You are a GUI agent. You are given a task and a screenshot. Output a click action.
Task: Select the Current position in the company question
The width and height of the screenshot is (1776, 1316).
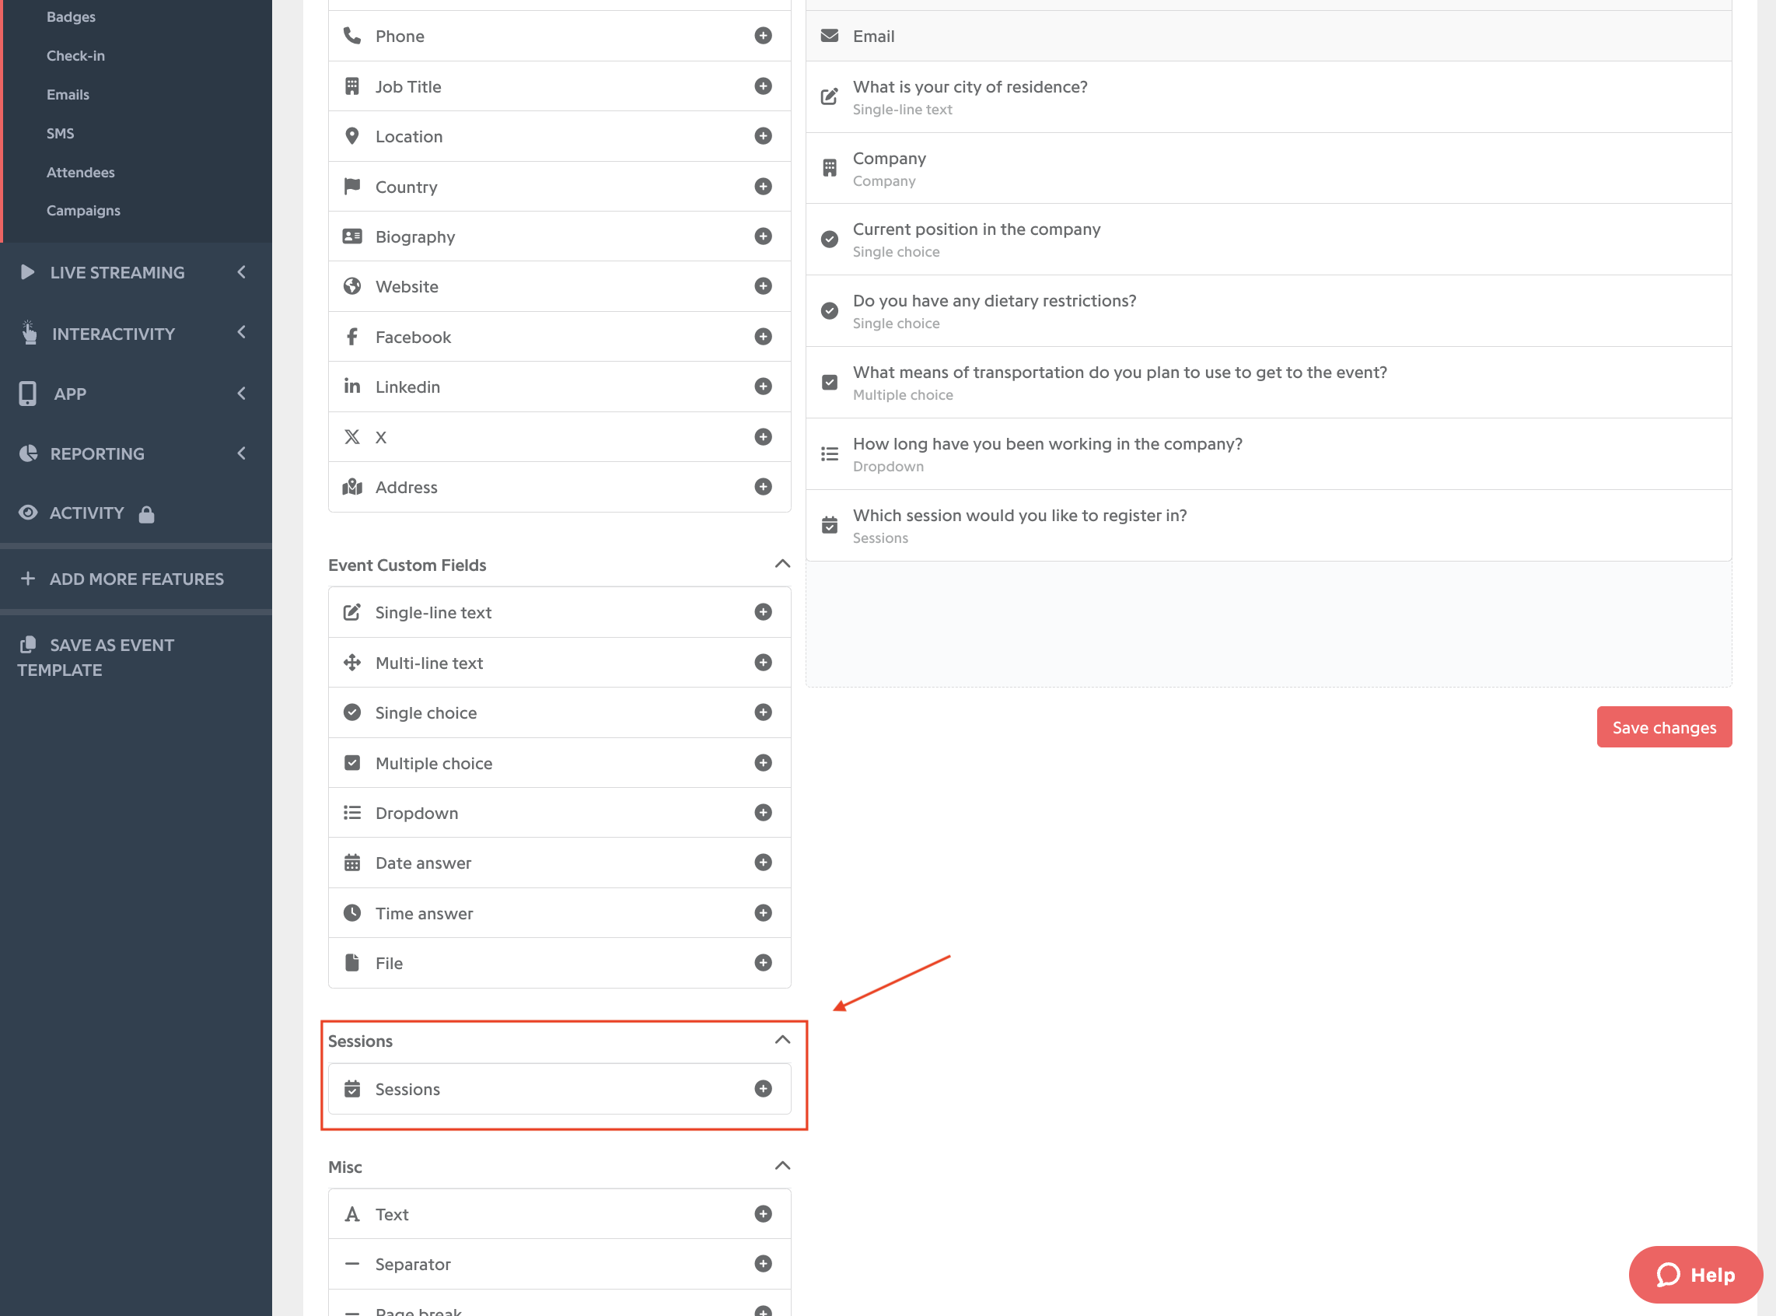pyautogui.click(x=1269, y=240)
